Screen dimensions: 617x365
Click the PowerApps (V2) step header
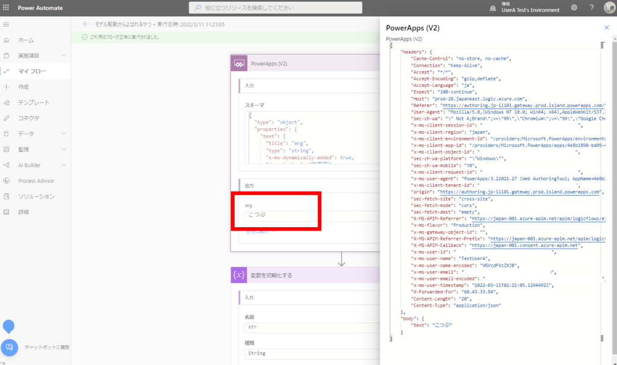pos(305,63)
